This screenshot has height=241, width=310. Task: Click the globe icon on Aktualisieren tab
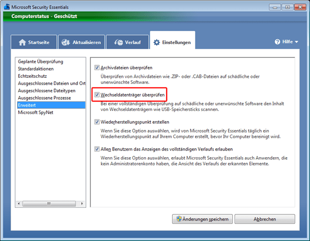65,42
